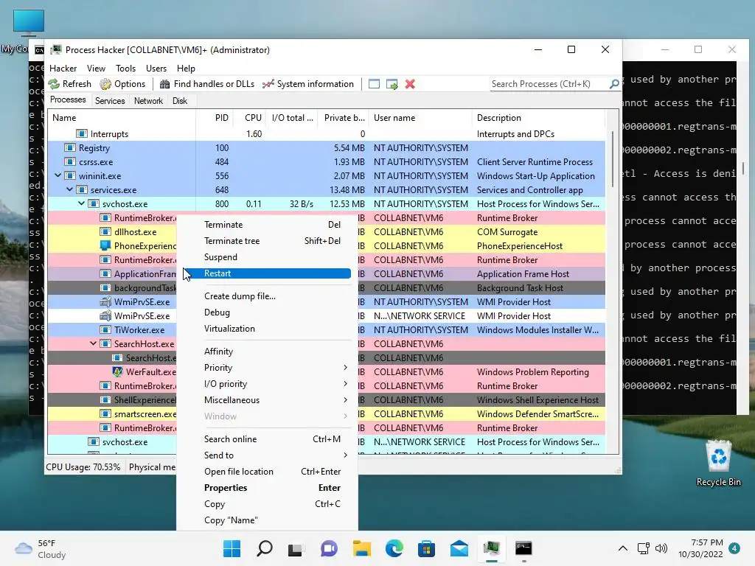Screen dimensions: 755x566
Task: Open the View menu
Action: pos(96,69)
